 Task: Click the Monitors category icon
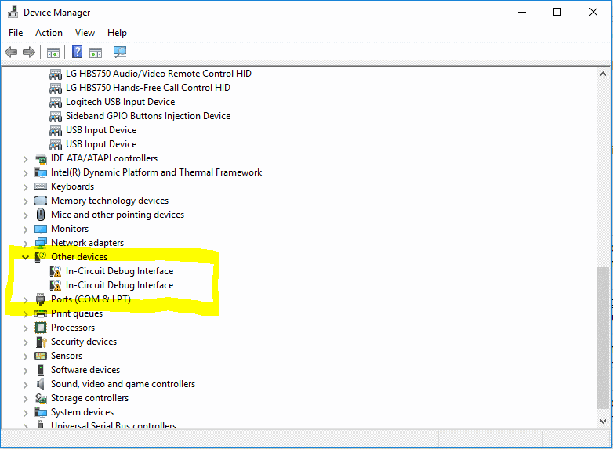point(41,229)
